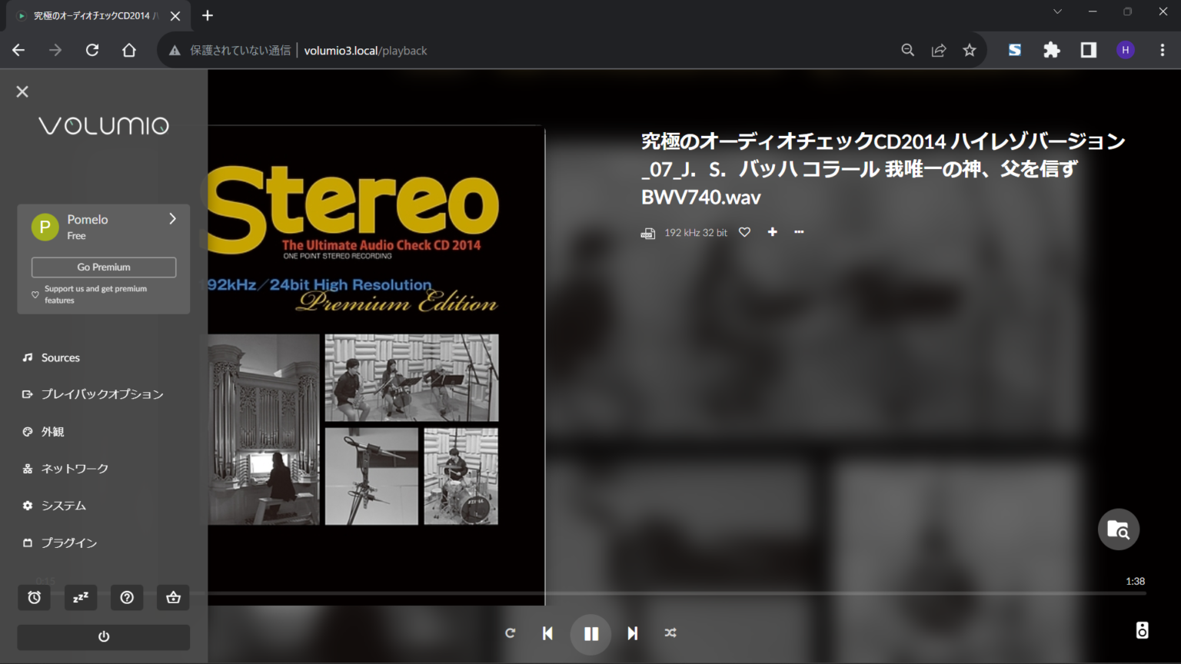Image resolution: width=1181 pixels, height=664 pixels.
Task: Open ネットワーク settings from the sidebar
Action: point(75,468)
